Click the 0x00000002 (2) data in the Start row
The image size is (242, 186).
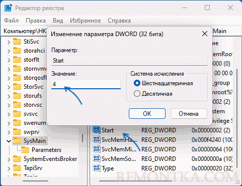tap(211, 130)
